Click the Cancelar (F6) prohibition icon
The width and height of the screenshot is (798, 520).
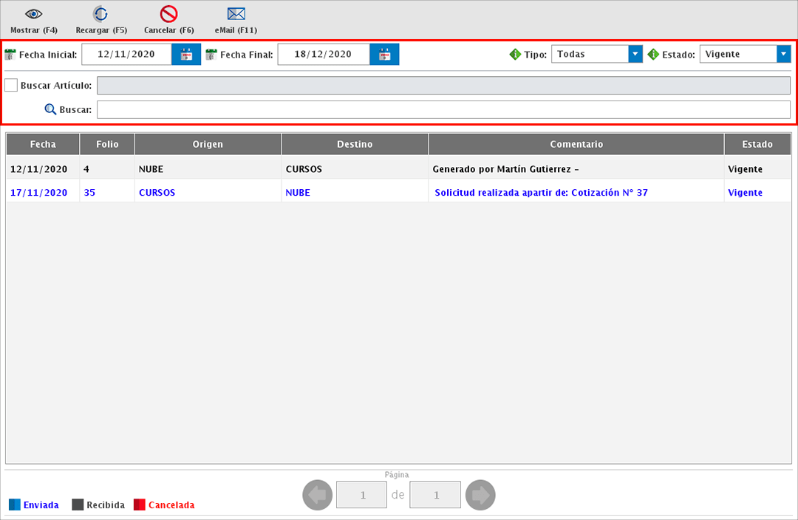168,14
